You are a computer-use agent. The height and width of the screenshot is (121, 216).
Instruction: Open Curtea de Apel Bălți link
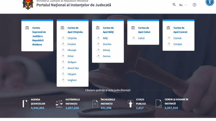tap(108, 30)
